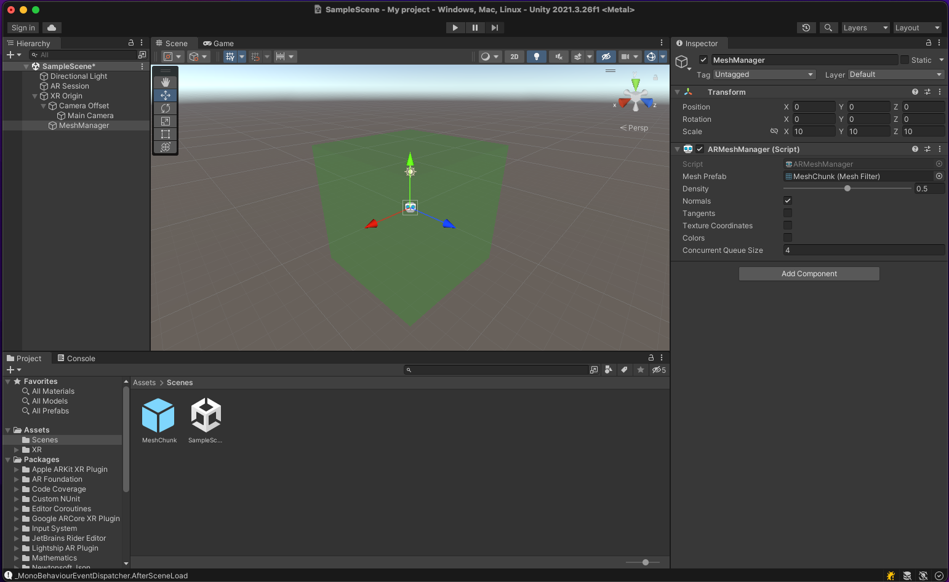This screenshot has width=949, height=582.
Task: Click the scale constrained proportions link icon
Action: pos(774,131)
